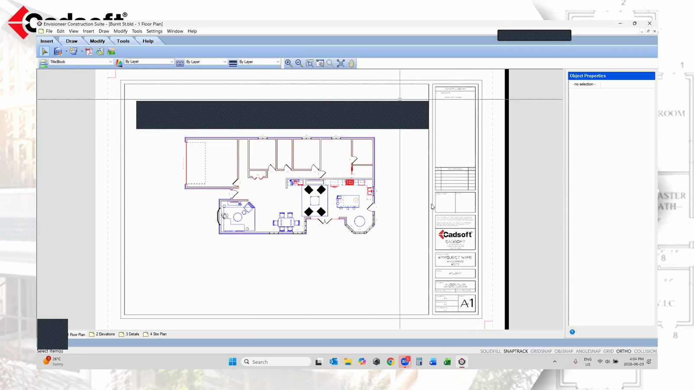Click the Windows Start button
The image size is (694, 390).
[232, 362]
